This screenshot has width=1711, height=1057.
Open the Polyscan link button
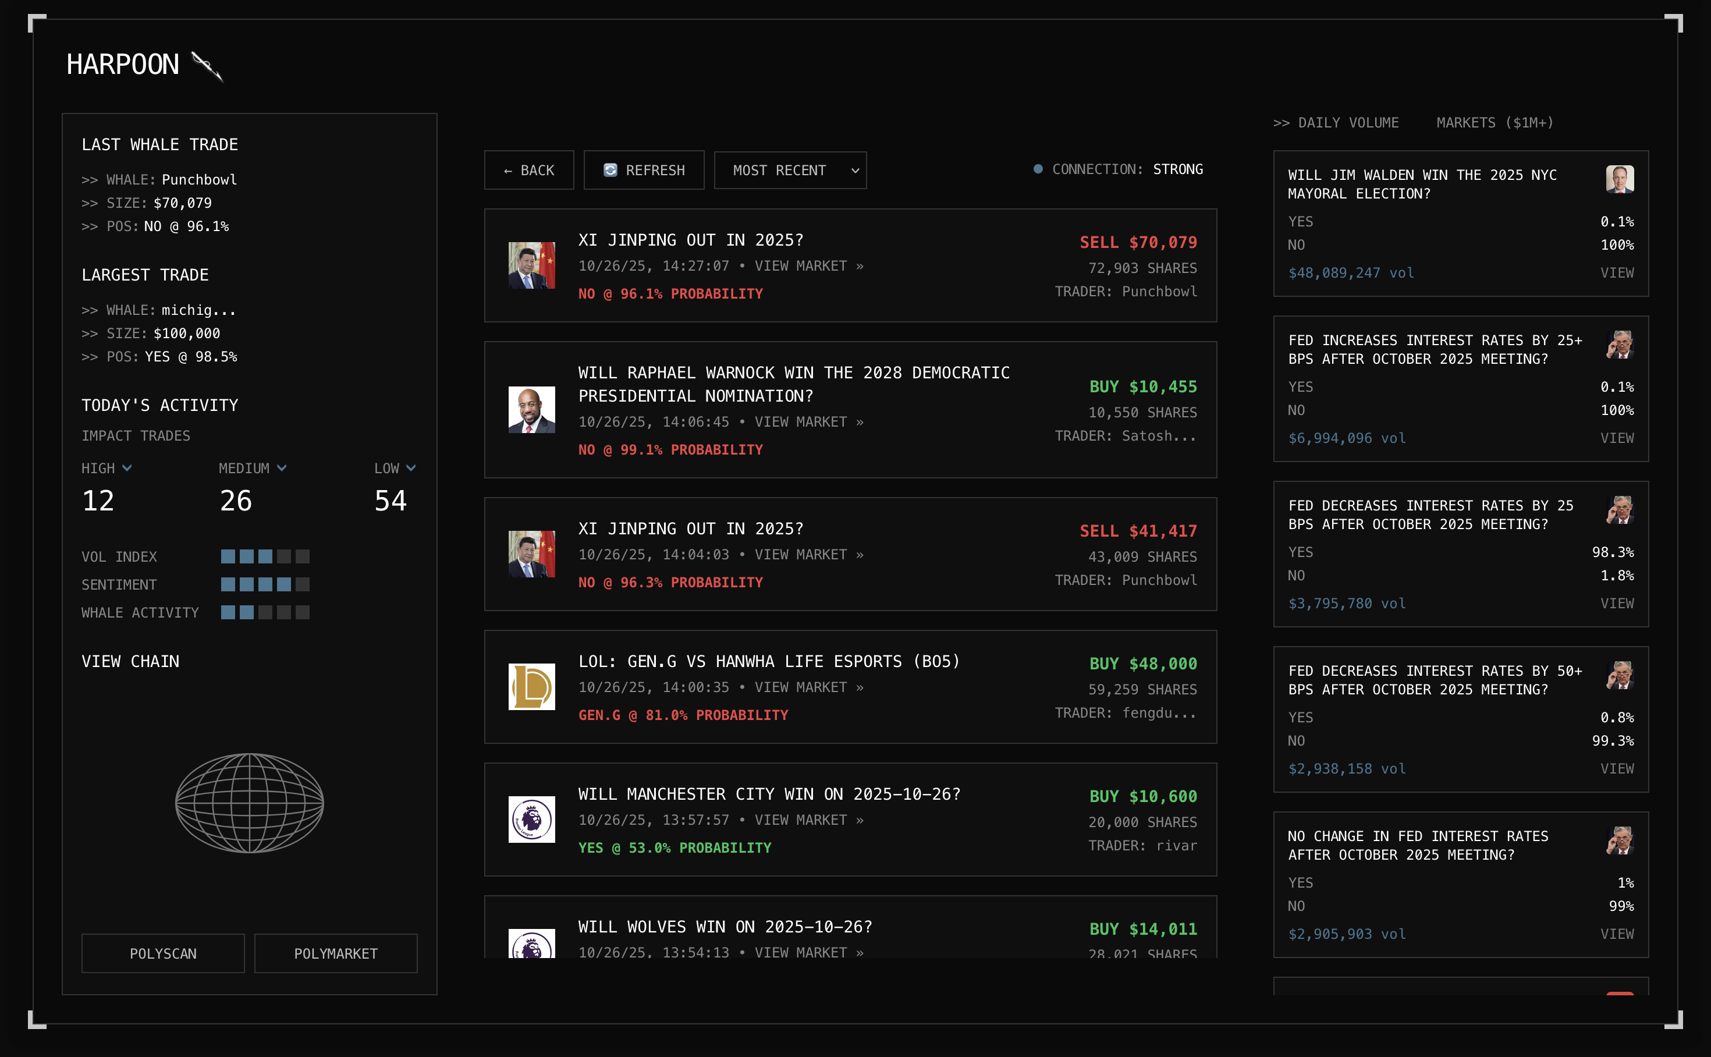coord(163,953)
